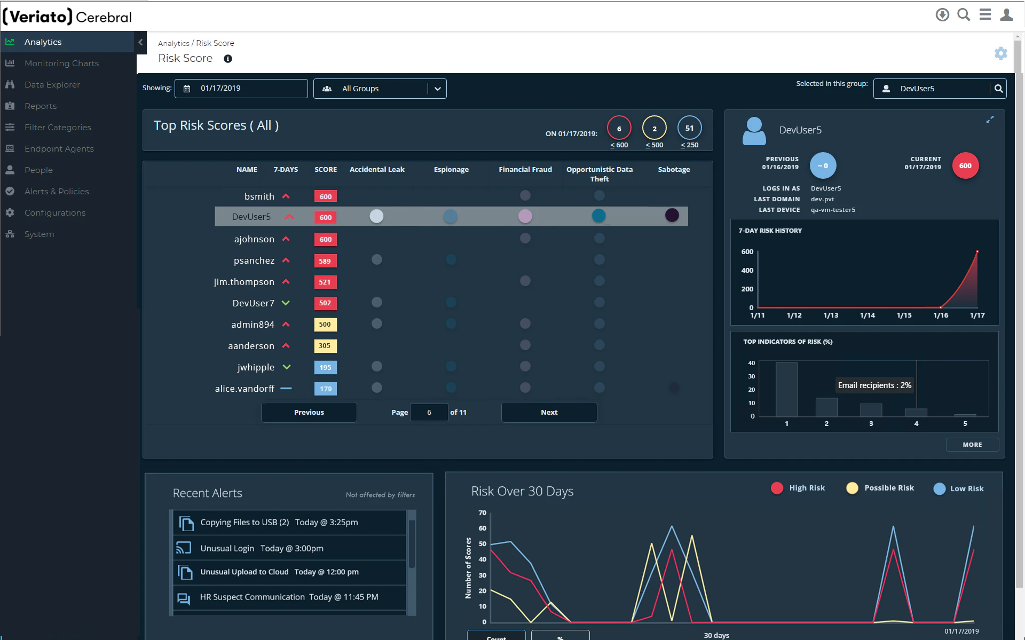This screenshot has height=640, width=1025.
Task: Open the System menu item in the sidebar
Action: coord(40,234)
